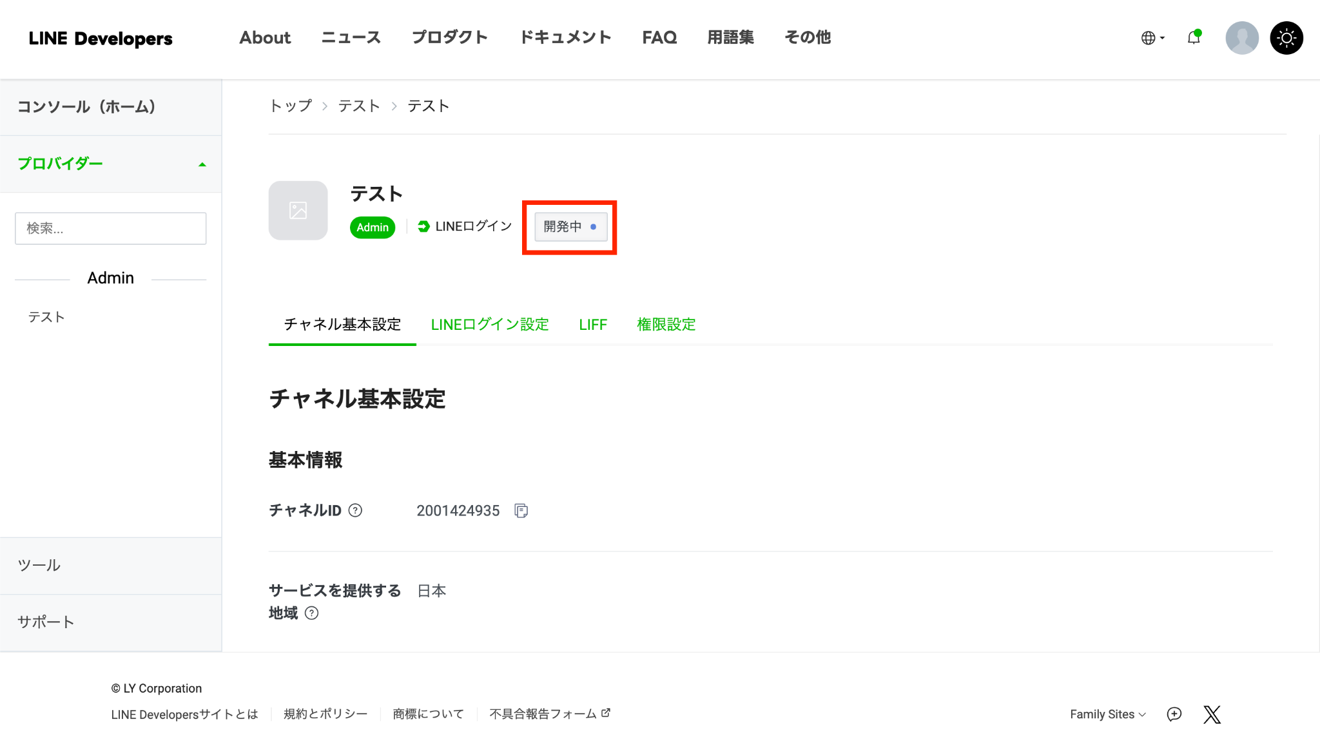
Task: Click the green Admin badge
Action: (373, 227)
